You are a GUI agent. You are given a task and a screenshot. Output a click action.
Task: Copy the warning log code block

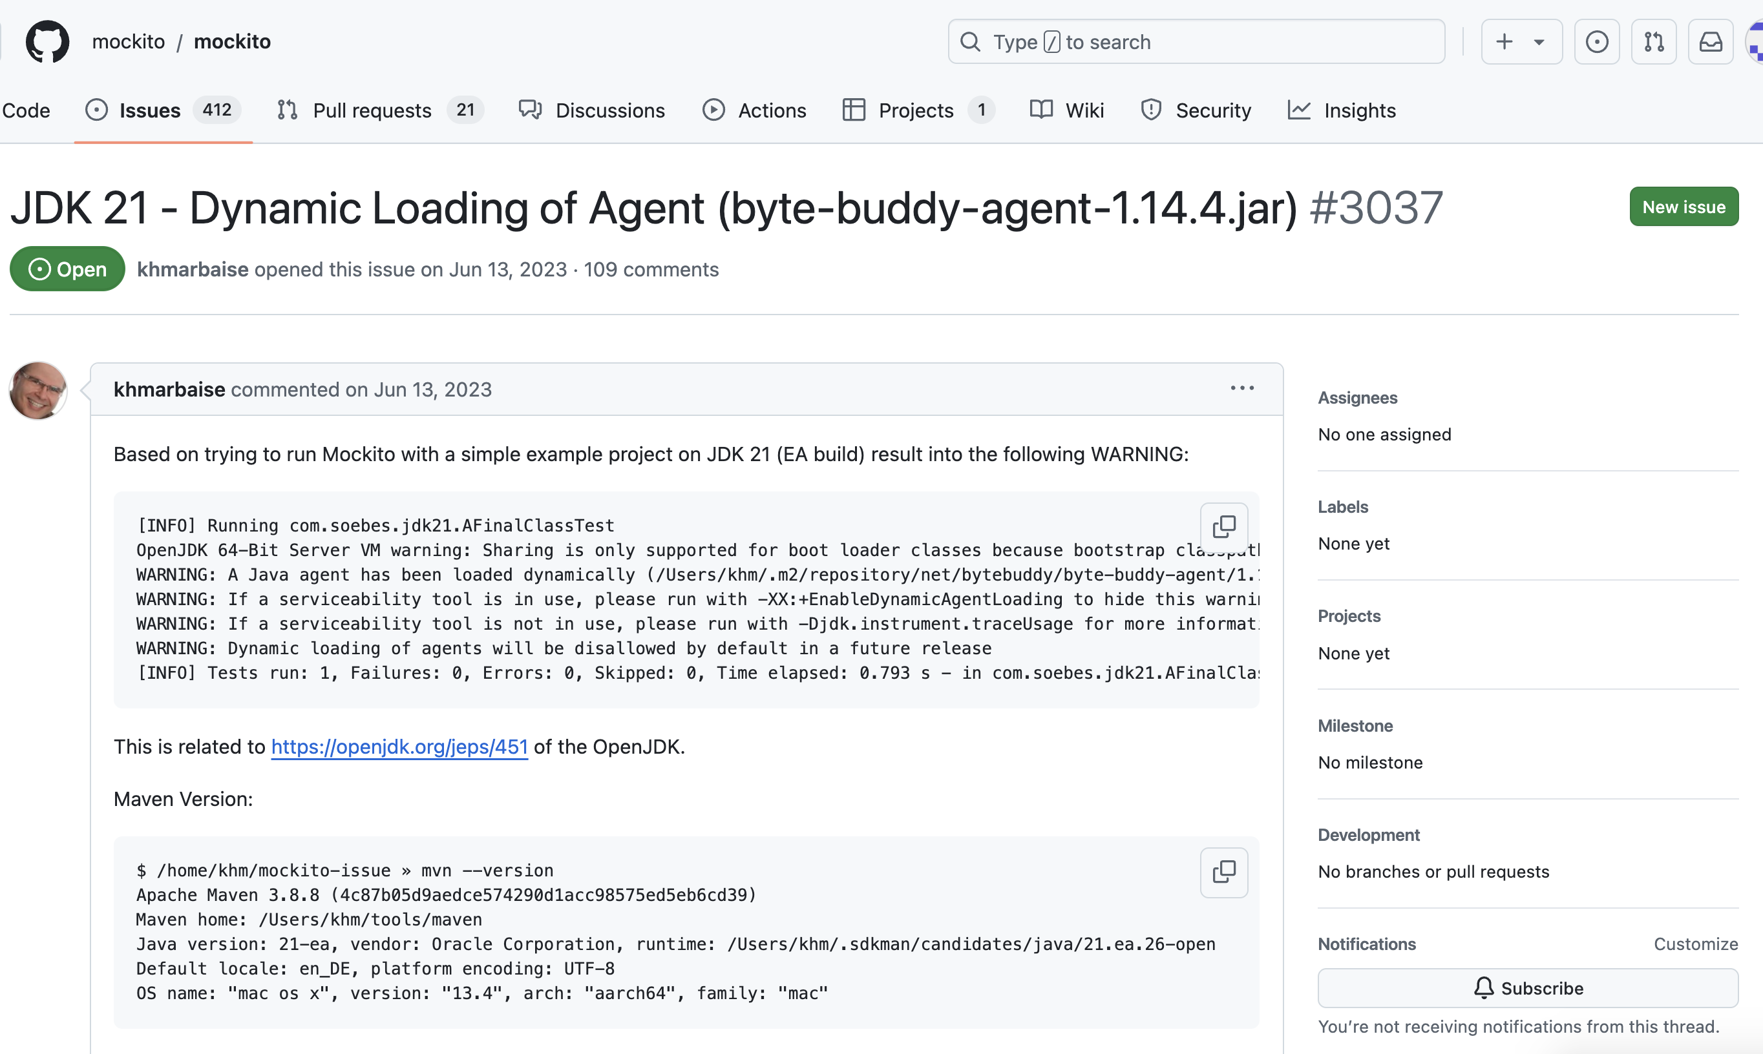coord(1223,526)
